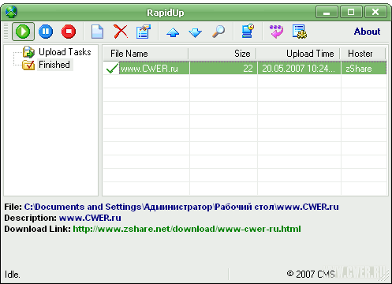The image size is (392, 284).
Task: Move task up with blue up arrow
Action: point(173,32)
